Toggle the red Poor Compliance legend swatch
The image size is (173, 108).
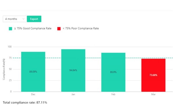(x=59, y=29)
